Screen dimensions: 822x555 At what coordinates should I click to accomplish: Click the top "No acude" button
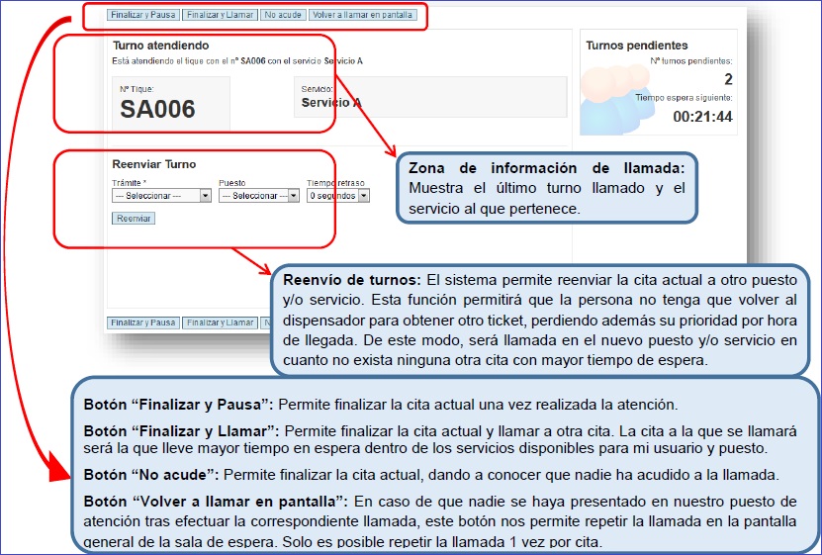point(282,16)
